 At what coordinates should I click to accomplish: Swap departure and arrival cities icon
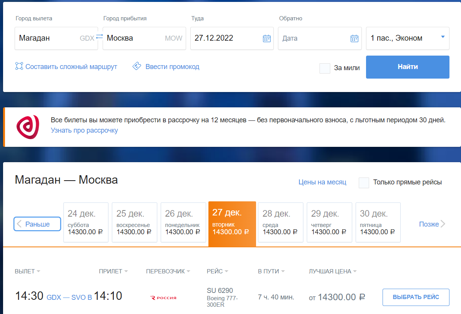click(x=100, y=36)
